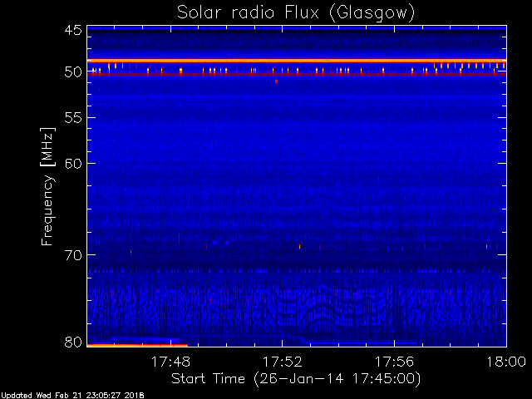532x399 pixels.
Task: Click the "Updated Wed Feb 21" timestamp text
Action: click(x=72, y=396)
